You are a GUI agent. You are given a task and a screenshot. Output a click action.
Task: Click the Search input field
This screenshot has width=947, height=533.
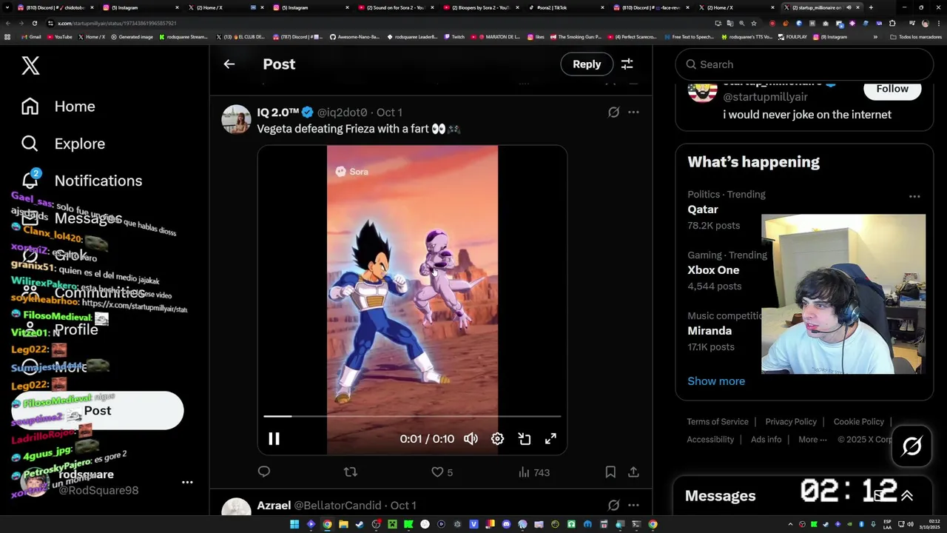(x=804, y=64)
